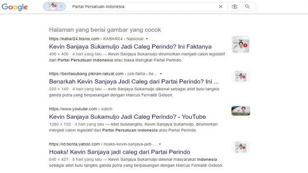The height and width of the screenshot is (173, 308).
Task: Select snippet text starting '220 × 140'
Action: click(x=134, y=92)
